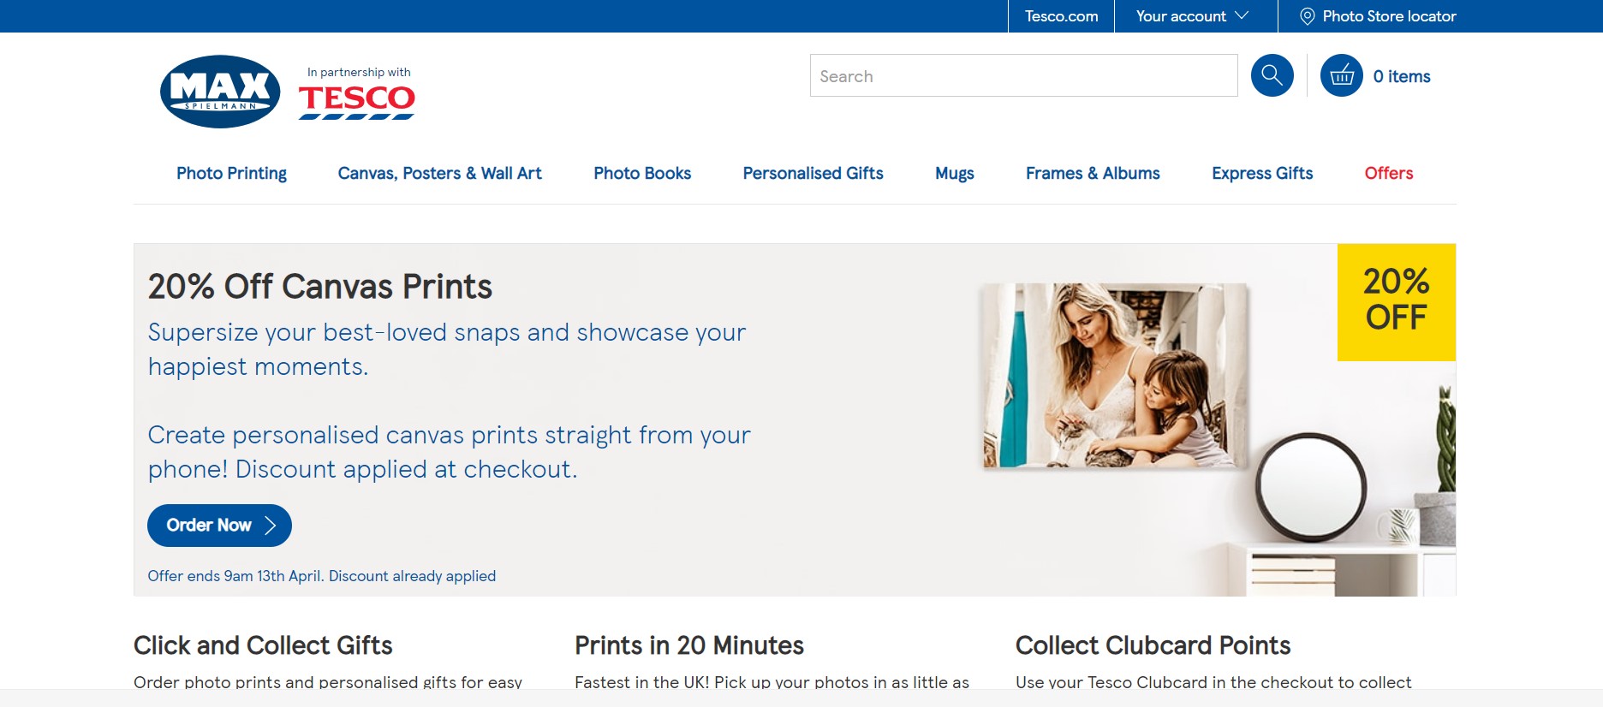Viewport: 1603px width, 707px height.
Task: Click the Order Now button
Action: (219, 526)
